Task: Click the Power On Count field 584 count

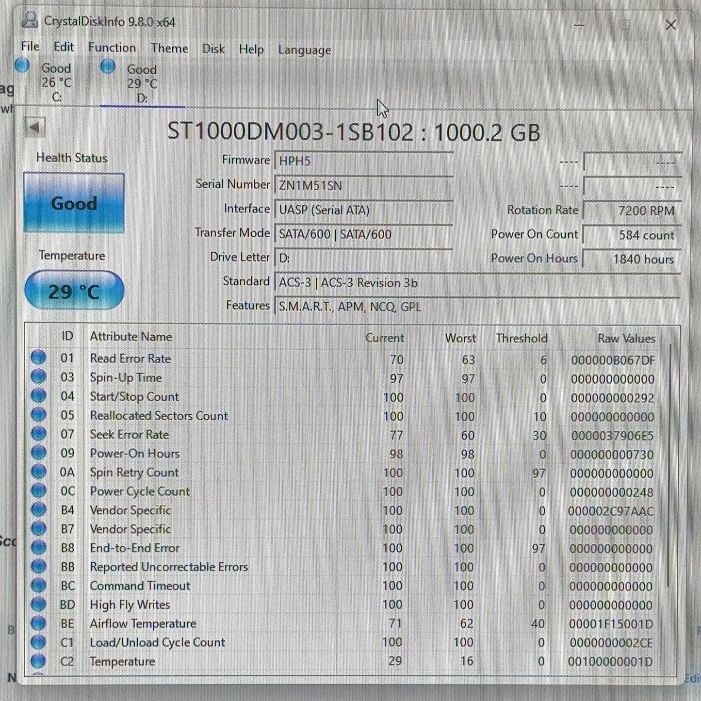Action: tap(632, 235)
